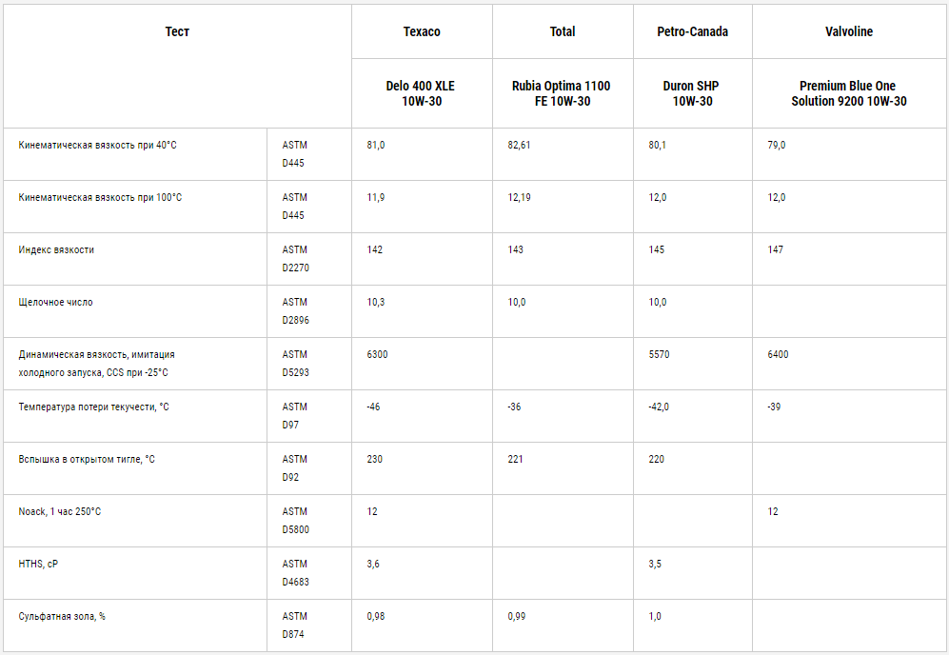Select the ASTM D5293 method cell

point(308,364)
